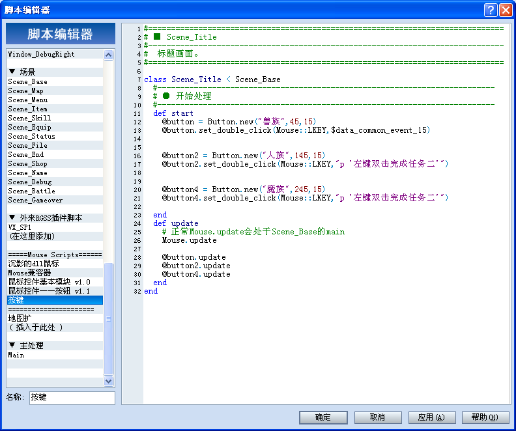Click the 标题画面。 comment line
The width and height of the screenshot is (516, 431).
coord(171,53)
